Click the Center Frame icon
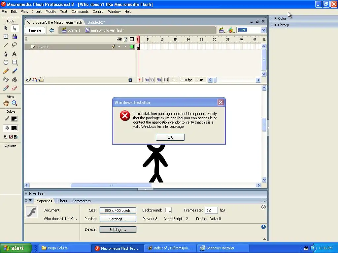Screen dimensions: 338x253 click(x=140, y=80)
